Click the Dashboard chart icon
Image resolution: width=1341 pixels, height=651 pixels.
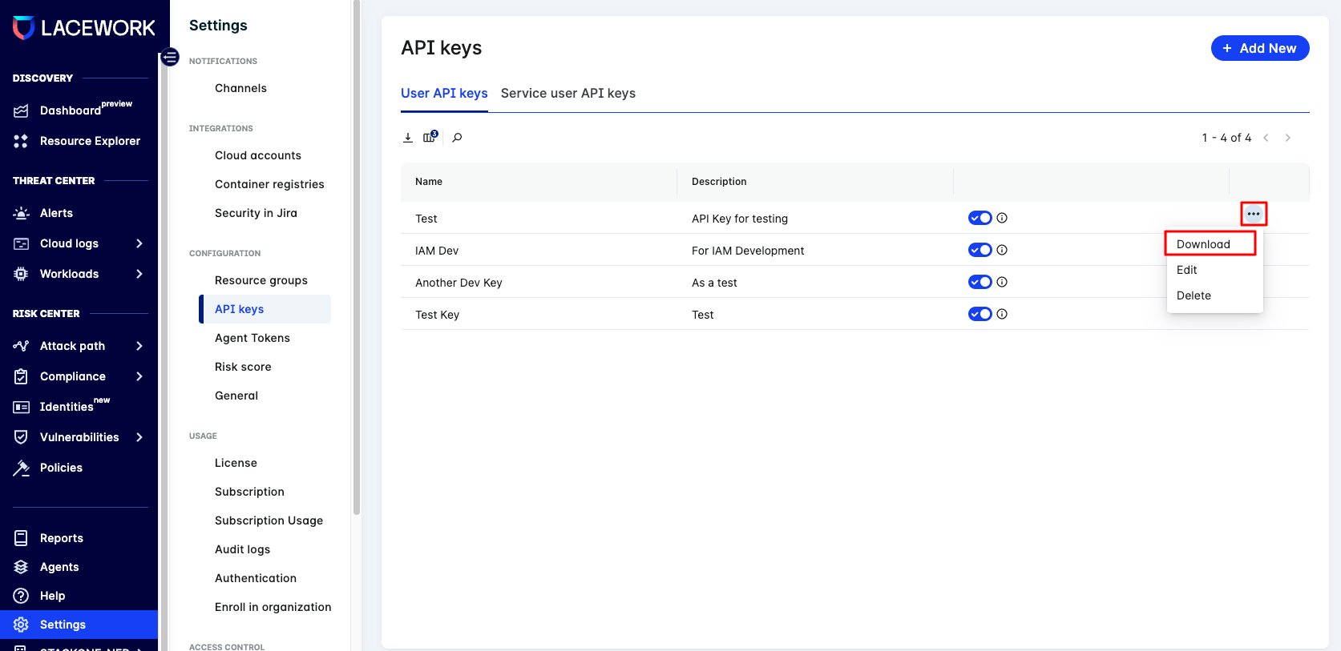[22, 111]
